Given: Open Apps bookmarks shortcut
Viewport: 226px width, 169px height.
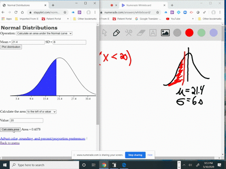Looking at the screenshot, I should click(x=7, y=19).
